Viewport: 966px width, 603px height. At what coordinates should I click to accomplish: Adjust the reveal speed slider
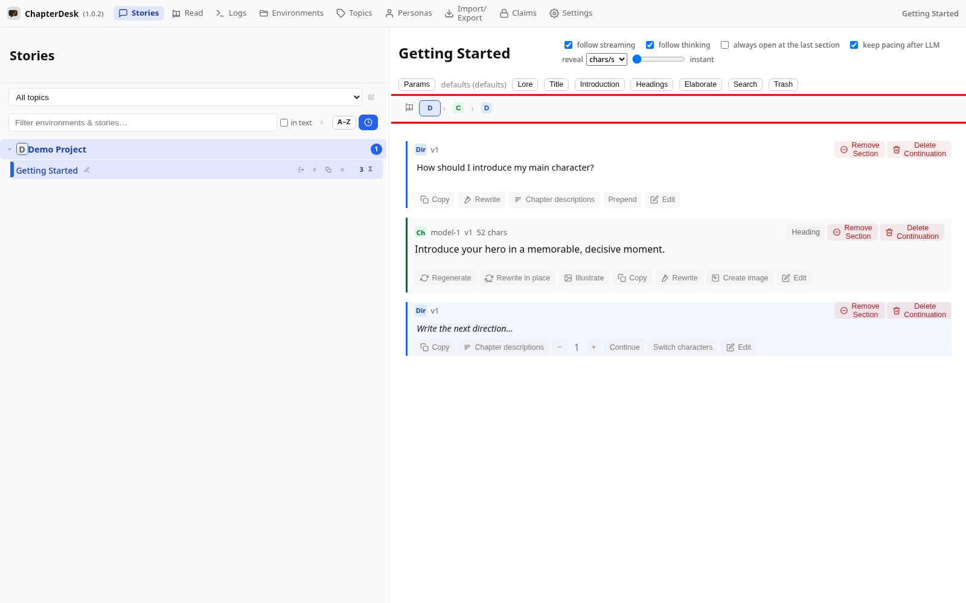click(659, 59)
